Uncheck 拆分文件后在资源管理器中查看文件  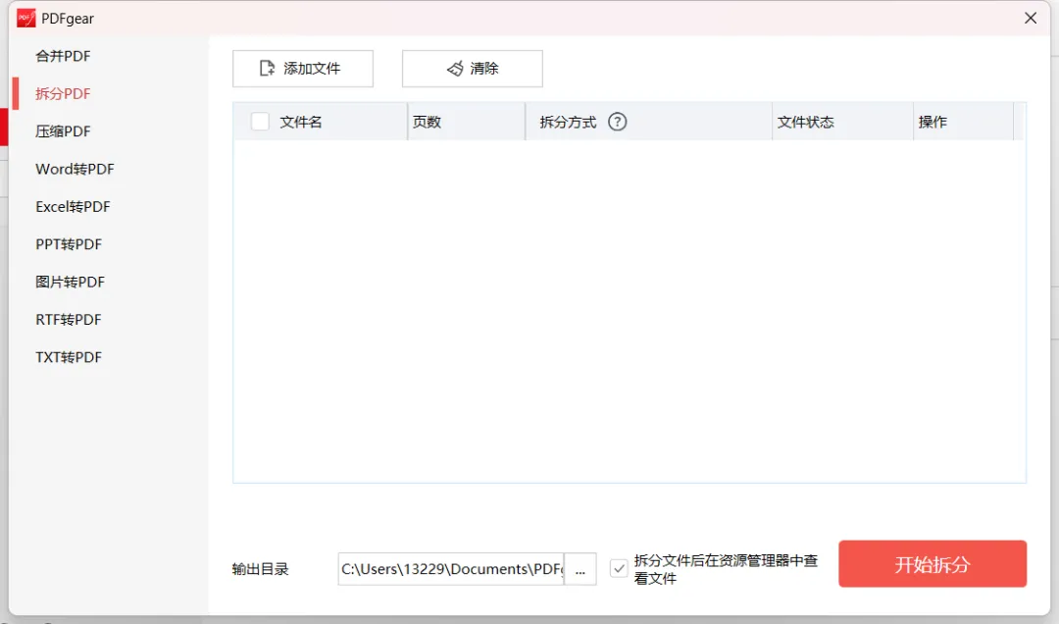pos(619,568)
